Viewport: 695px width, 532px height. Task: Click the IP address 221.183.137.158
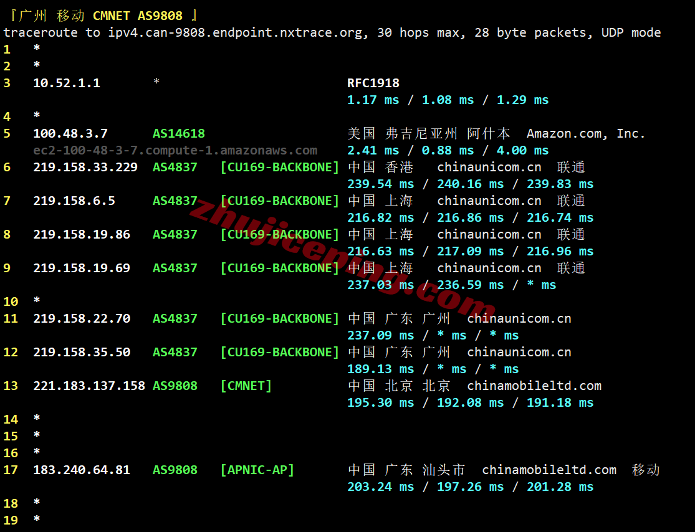(89, 386)
